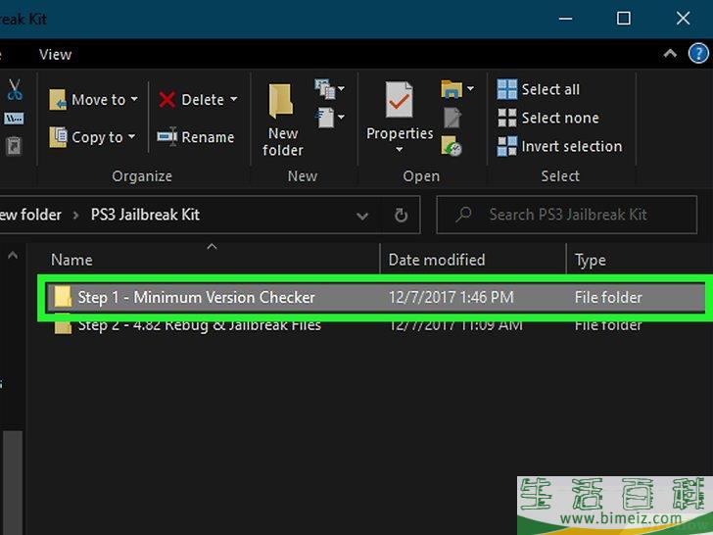Click Invert selection

560,147
